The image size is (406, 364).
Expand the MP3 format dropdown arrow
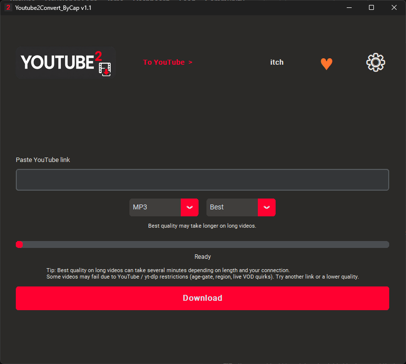coord(190,207)
